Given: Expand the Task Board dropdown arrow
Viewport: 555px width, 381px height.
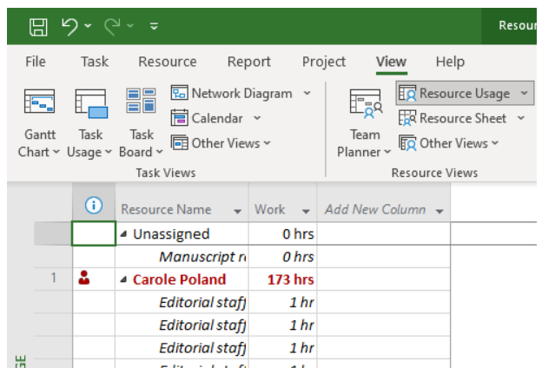Looking at the screenshot, I should [159, 152].
